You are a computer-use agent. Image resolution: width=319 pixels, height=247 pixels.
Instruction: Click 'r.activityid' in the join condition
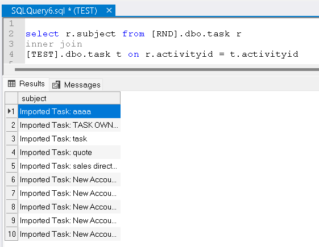point(179,55)
